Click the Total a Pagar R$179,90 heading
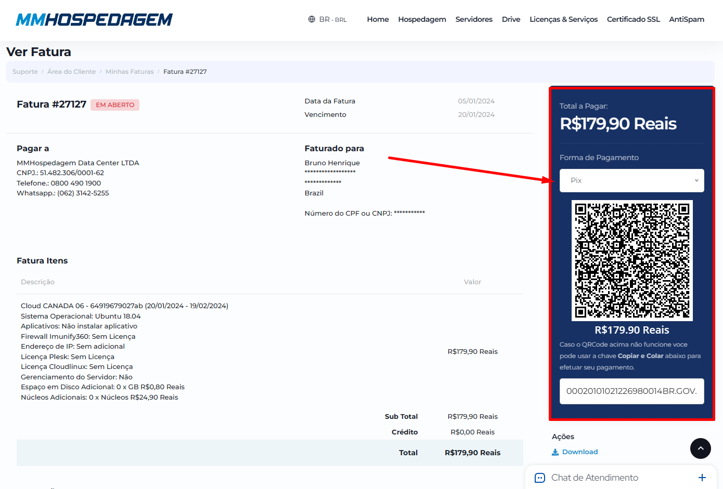 (618, 124)
